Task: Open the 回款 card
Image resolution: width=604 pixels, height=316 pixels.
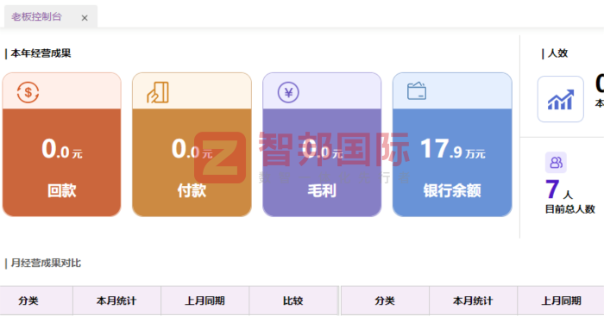Action: 61,145
